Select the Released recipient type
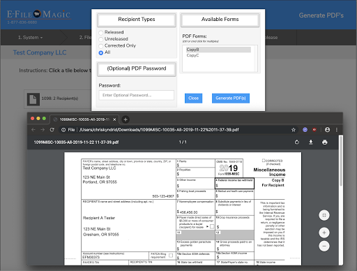The width and height of the screenshot is (357, 271). pyautogui.click(x=101, y=33)
